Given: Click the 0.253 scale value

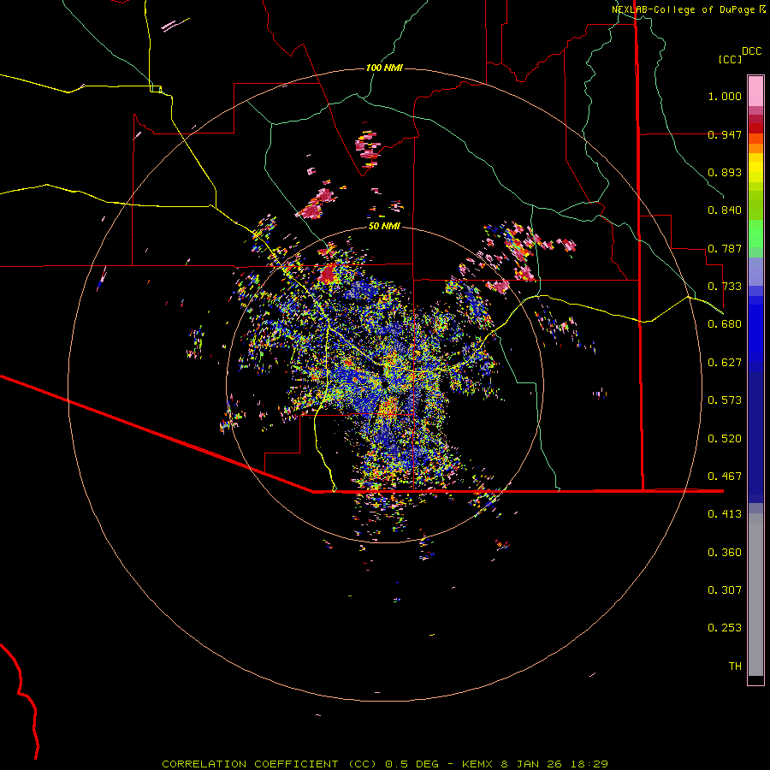Looking at the screenshot, I should pyautogui.click(x=725, y=628).
